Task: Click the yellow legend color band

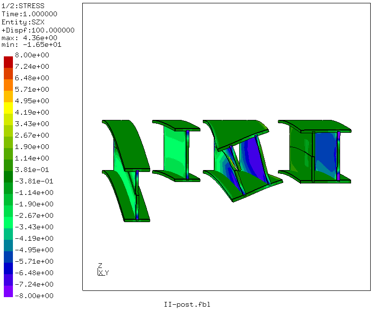Action: coord(9,108)
